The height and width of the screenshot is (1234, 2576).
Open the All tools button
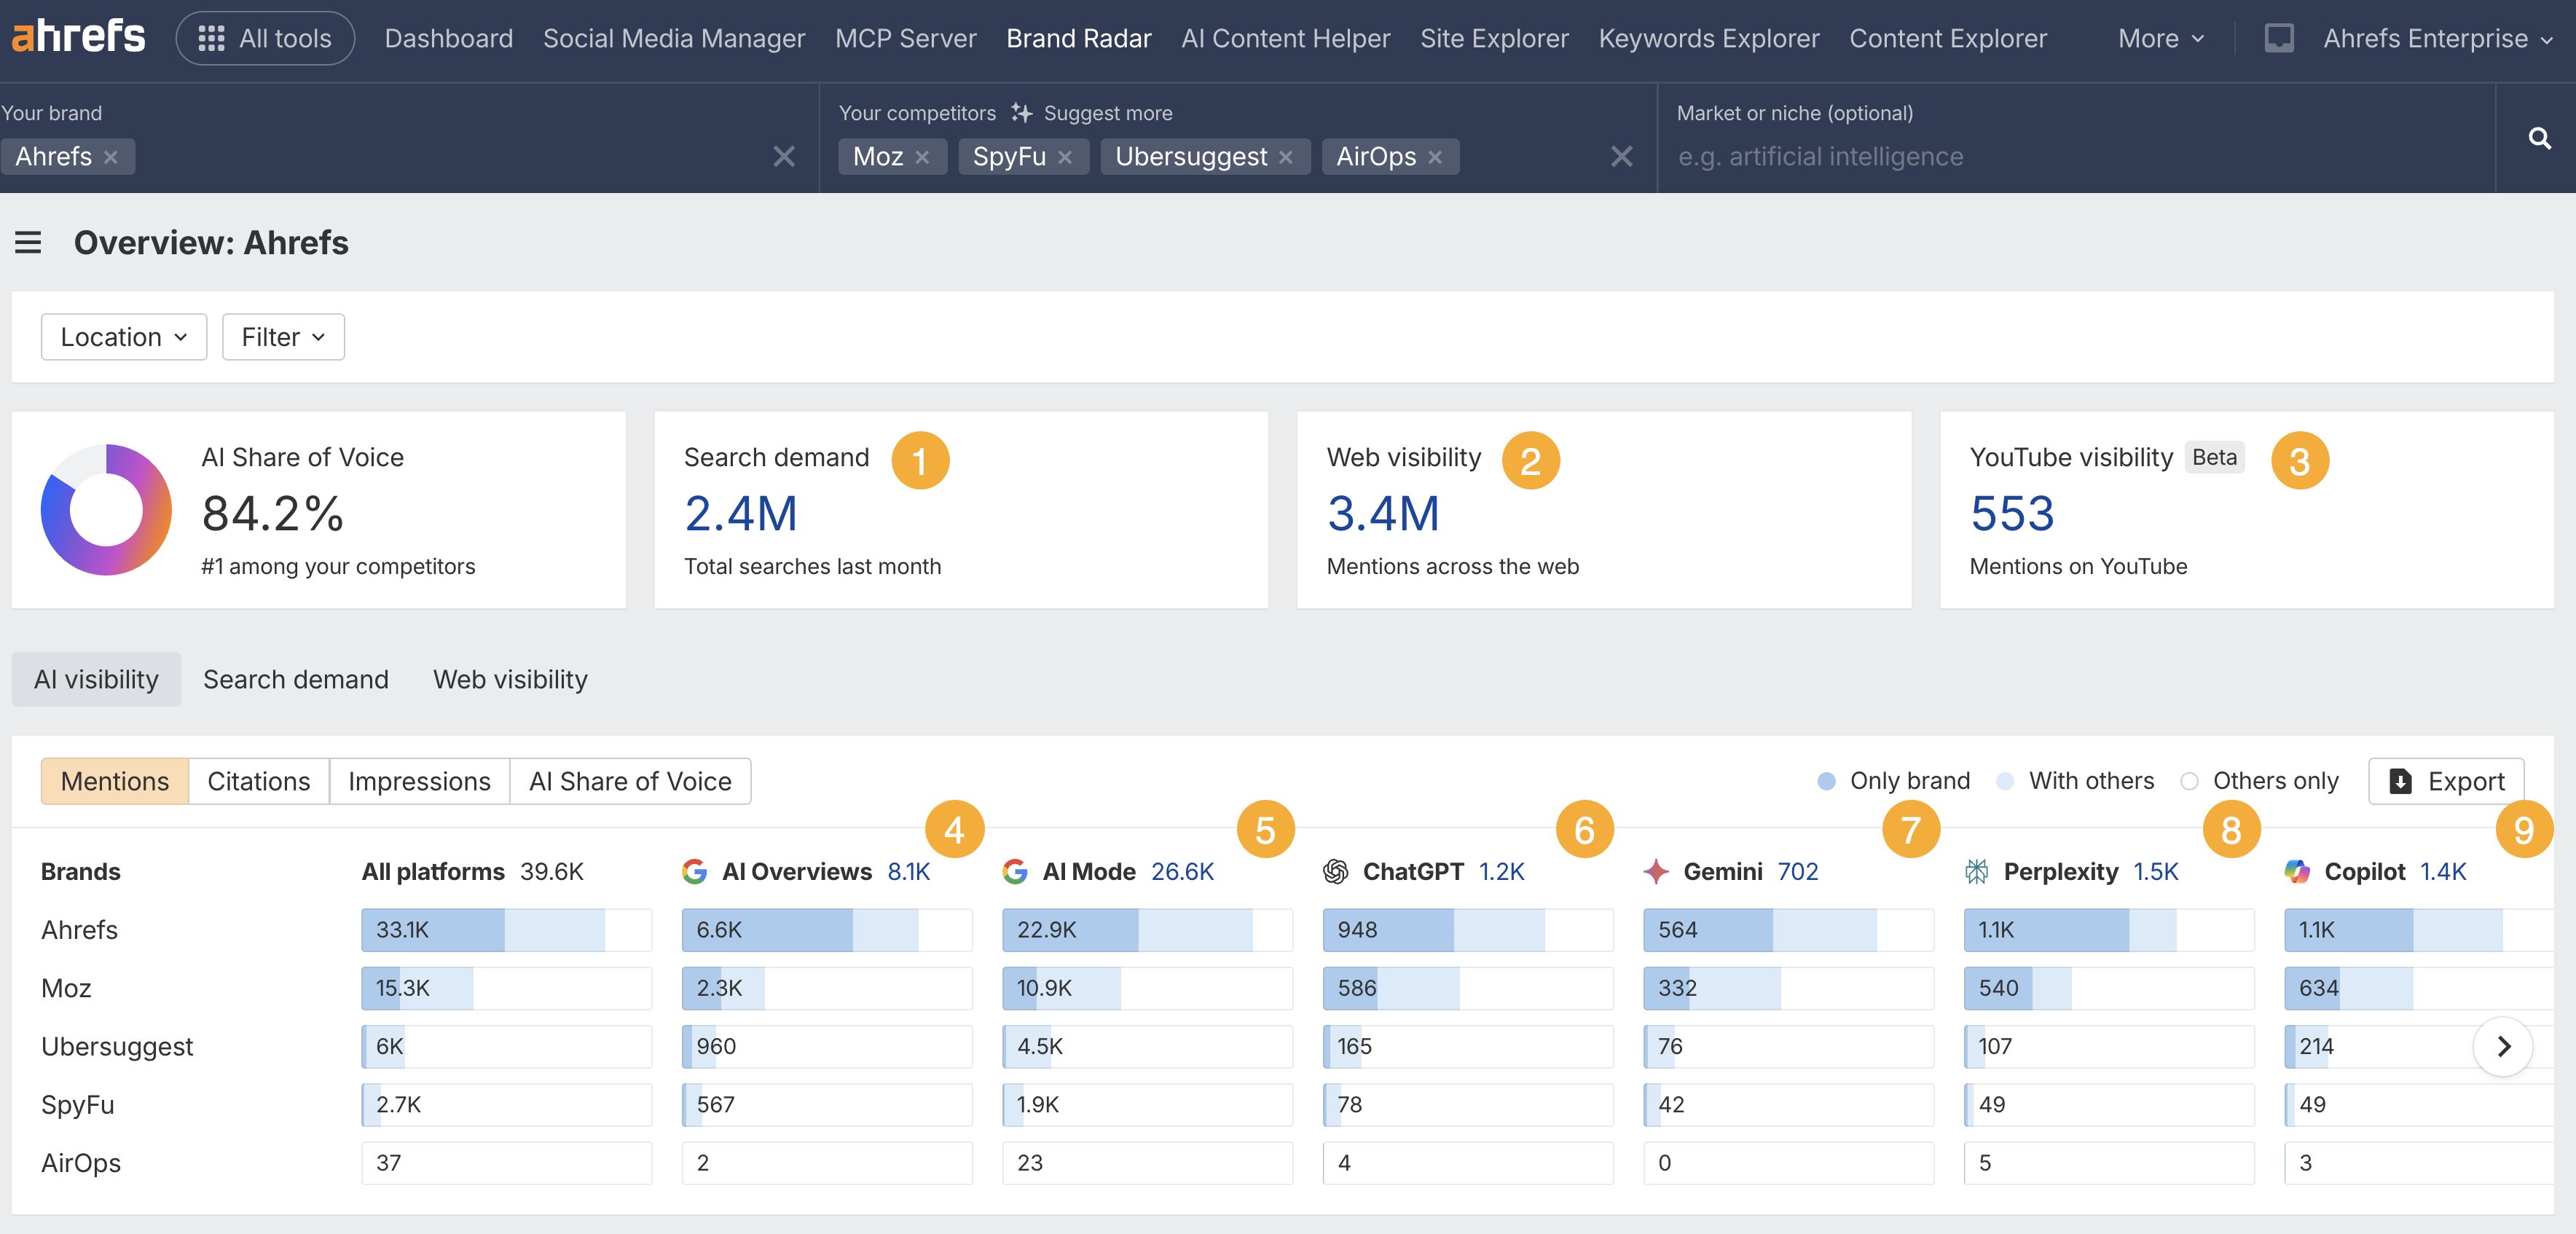pos(265,38)
